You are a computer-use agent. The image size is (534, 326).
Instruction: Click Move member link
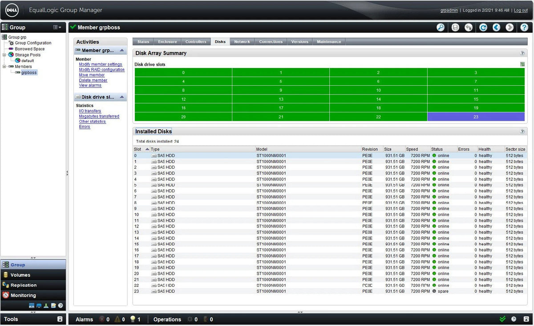coord(92,75)
